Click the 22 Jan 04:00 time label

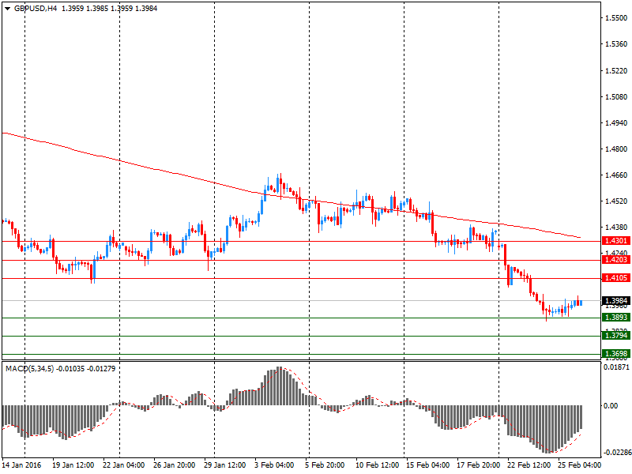point(124,465)
